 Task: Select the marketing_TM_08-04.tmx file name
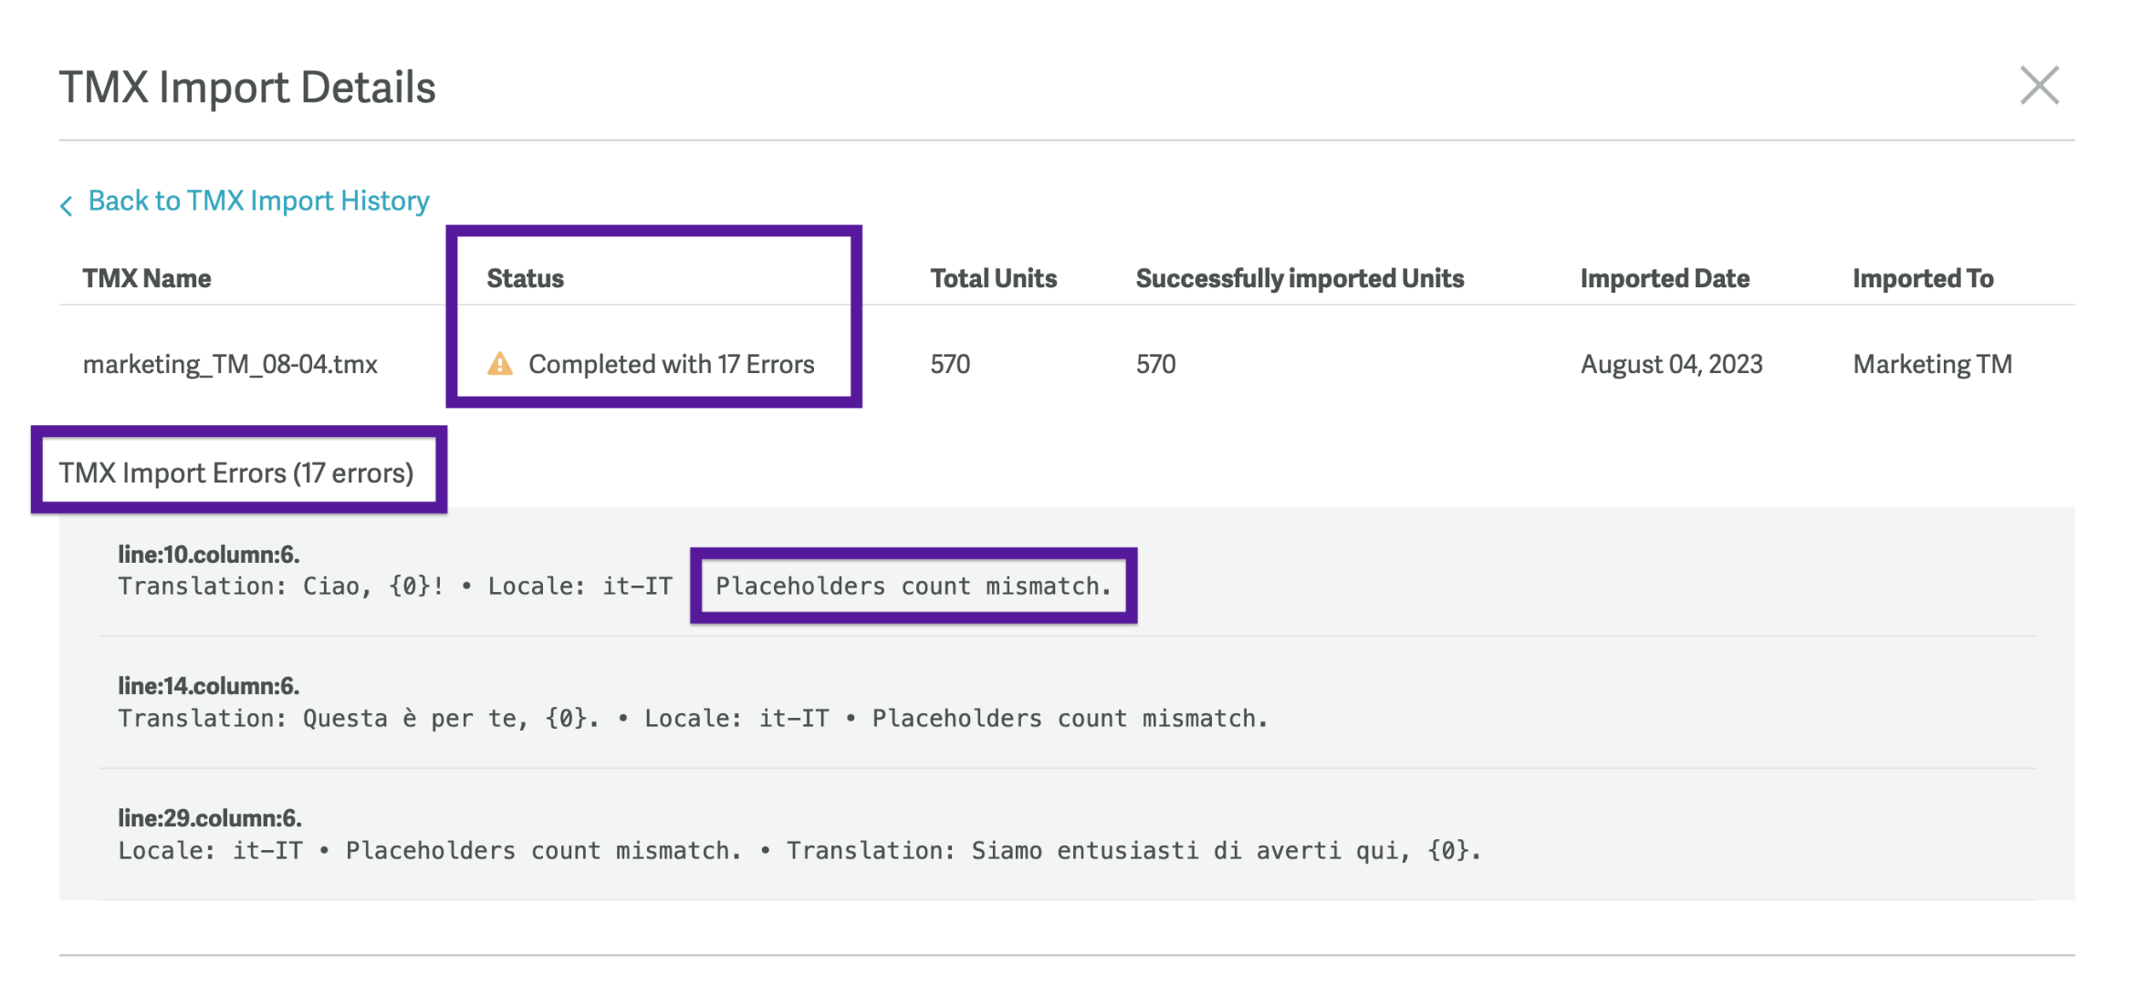point(230,365)
